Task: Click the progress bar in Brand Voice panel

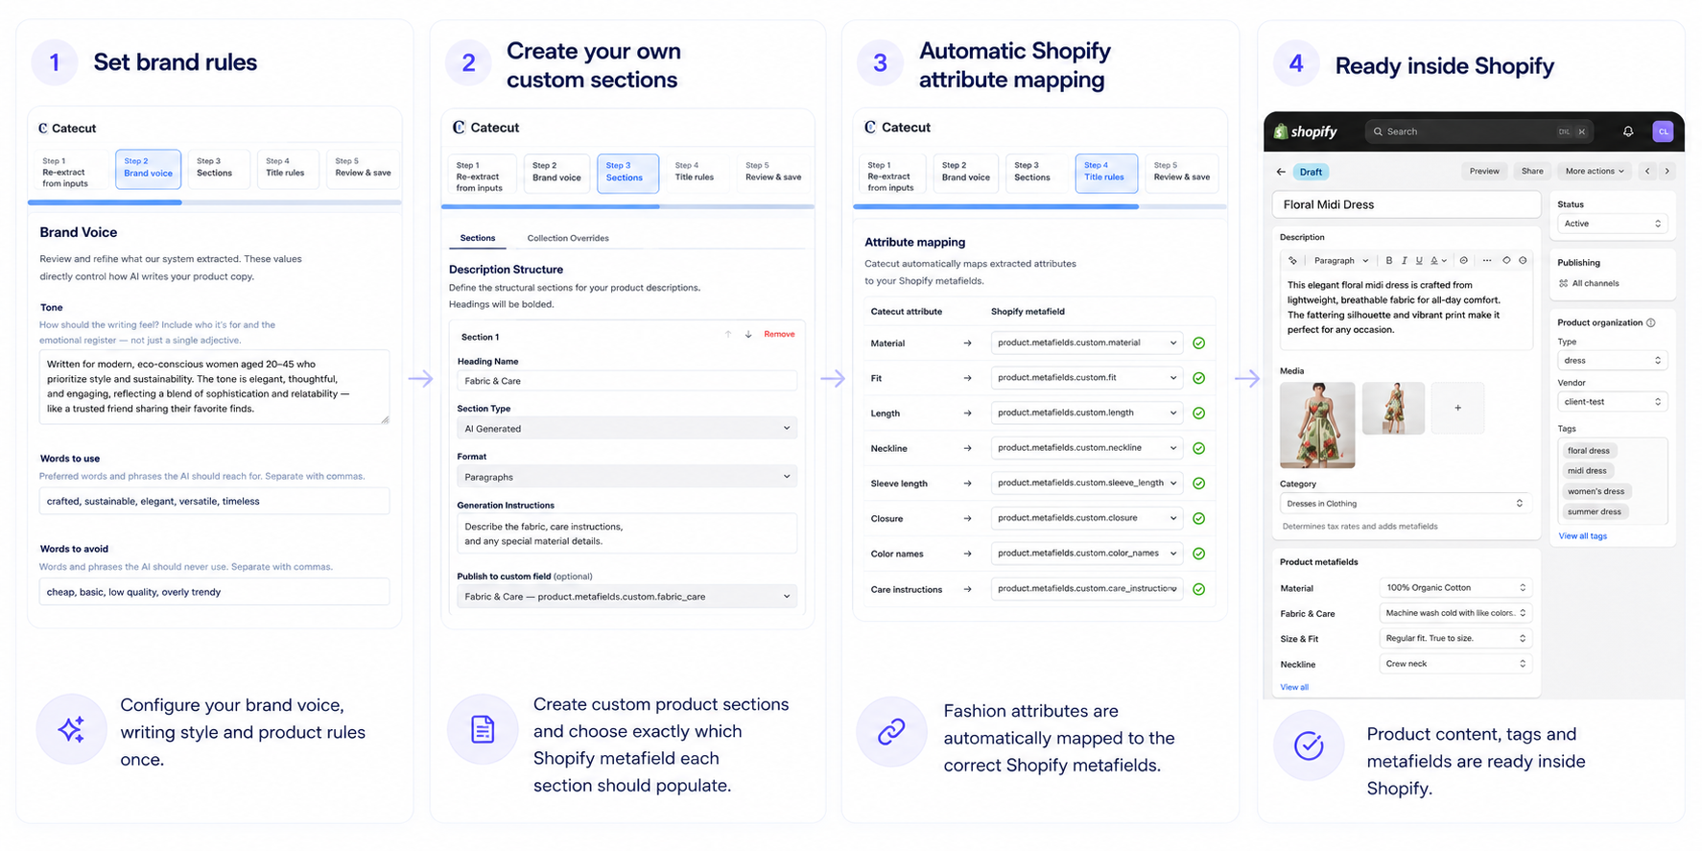Action: [x=215, y=202]
